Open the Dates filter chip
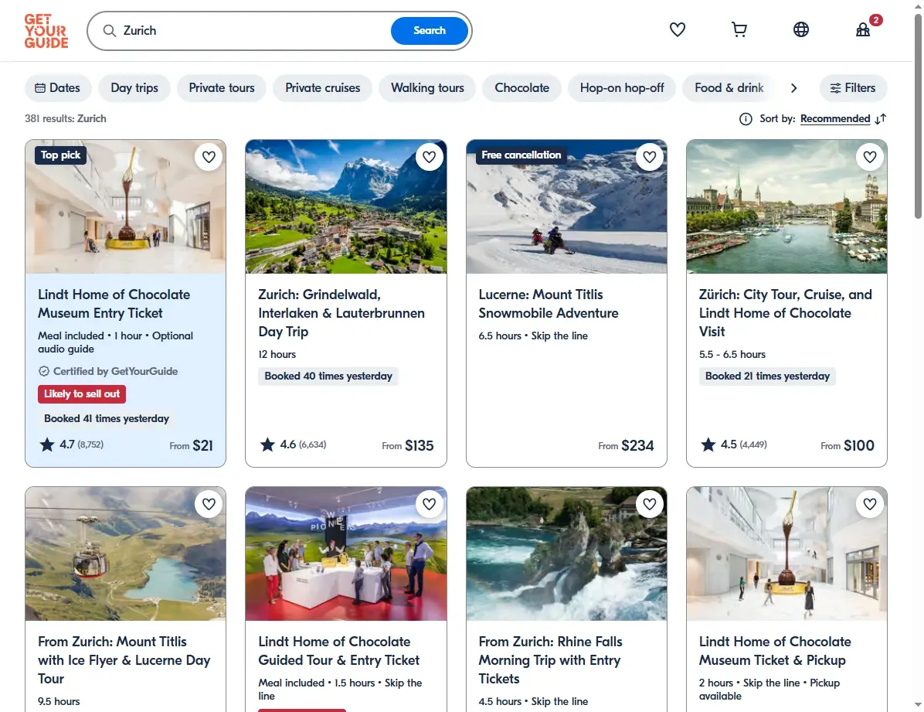 (58, 88)
